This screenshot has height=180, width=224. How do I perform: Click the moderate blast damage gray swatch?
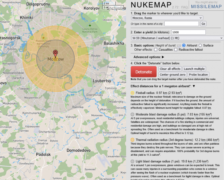point(132,114)
